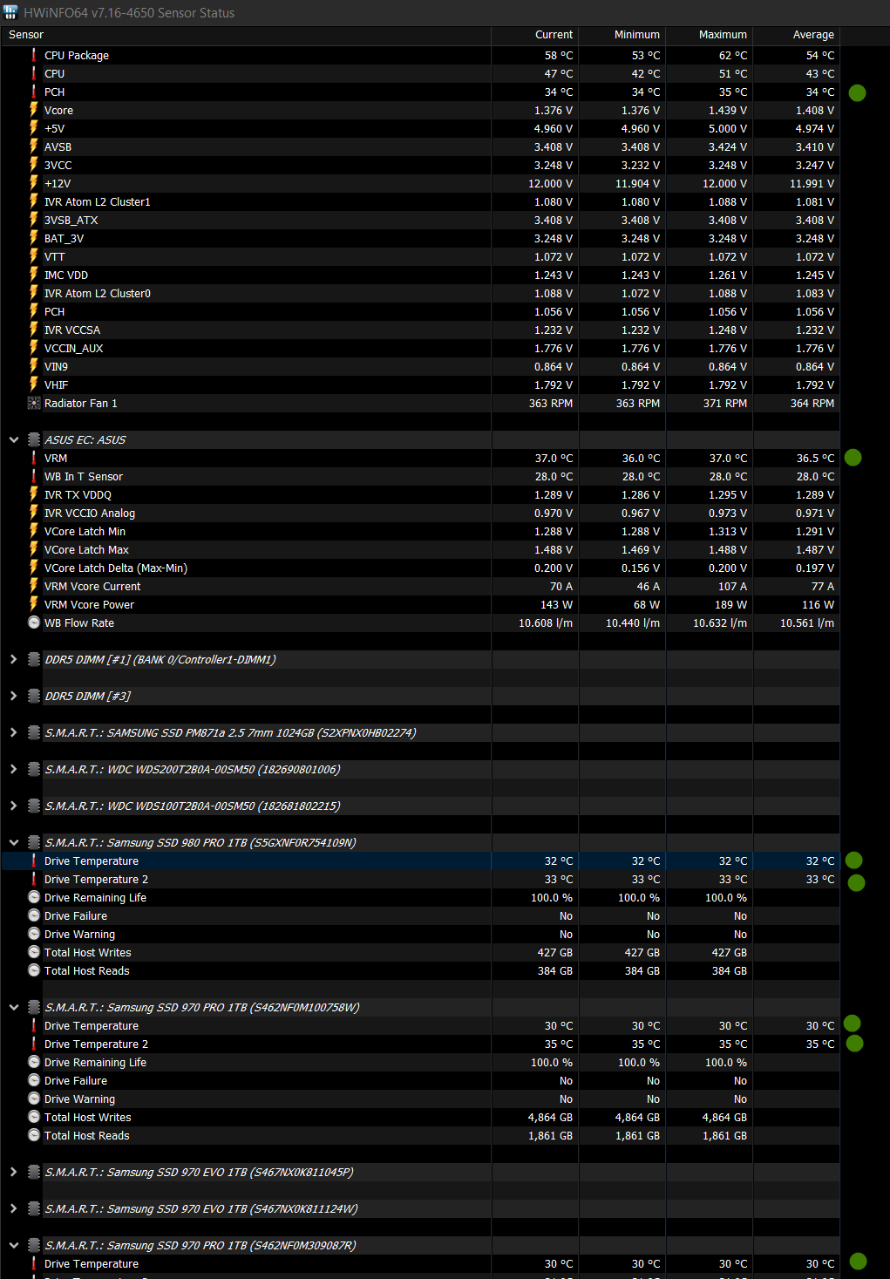
Task: Click the circle icon beside 980 PRO Total Host Writes
Action: 34,952
